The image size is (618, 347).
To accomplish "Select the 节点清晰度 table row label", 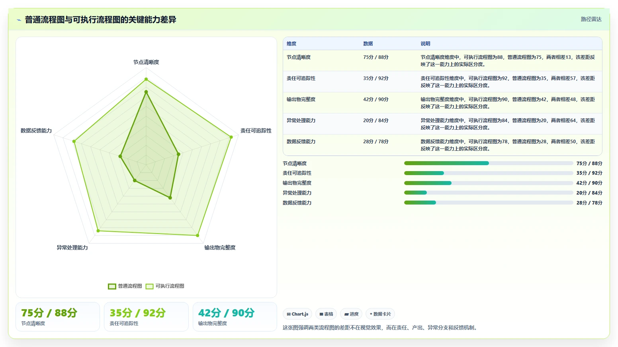I will pos(299,57).
